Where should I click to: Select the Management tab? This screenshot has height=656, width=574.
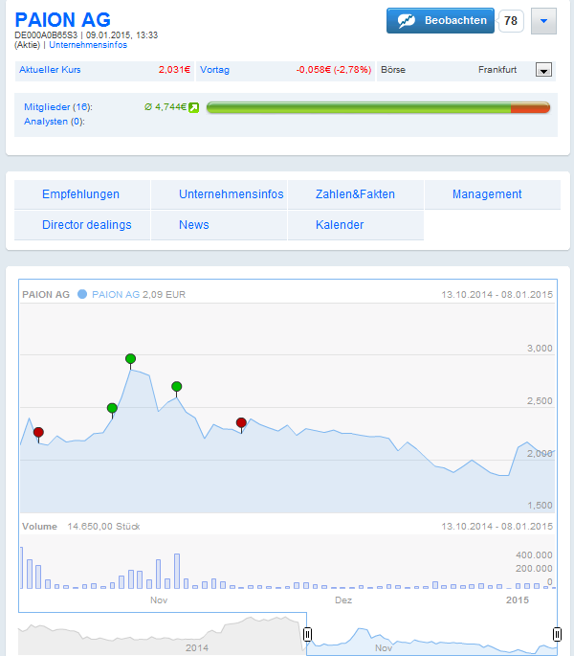(487, 194)
